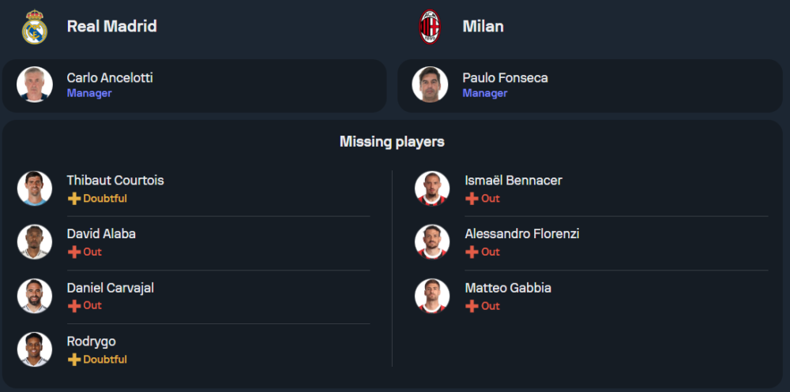Click the AC Milan club crest
This screenshot has height=392, width=790.
coord(430,27)
